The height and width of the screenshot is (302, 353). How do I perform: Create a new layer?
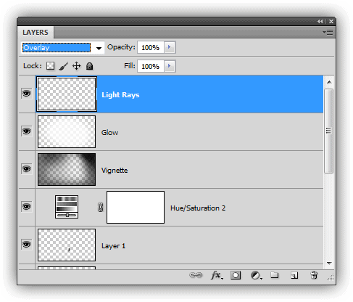tap(294, 275)
